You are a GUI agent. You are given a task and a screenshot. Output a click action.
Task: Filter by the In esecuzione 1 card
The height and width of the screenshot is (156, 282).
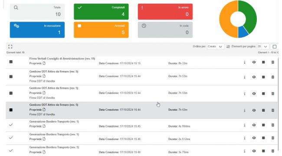pyautogui.click(x=37, y=30)
